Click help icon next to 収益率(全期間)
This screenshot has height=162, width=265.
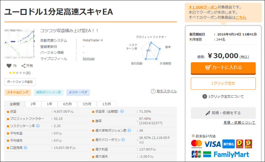122,111
